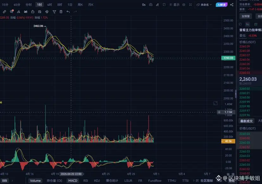Viewport: 262px width, 184px height.
Task: Click the candlestick pattern tool icon
Action: [x=26, y=12]
